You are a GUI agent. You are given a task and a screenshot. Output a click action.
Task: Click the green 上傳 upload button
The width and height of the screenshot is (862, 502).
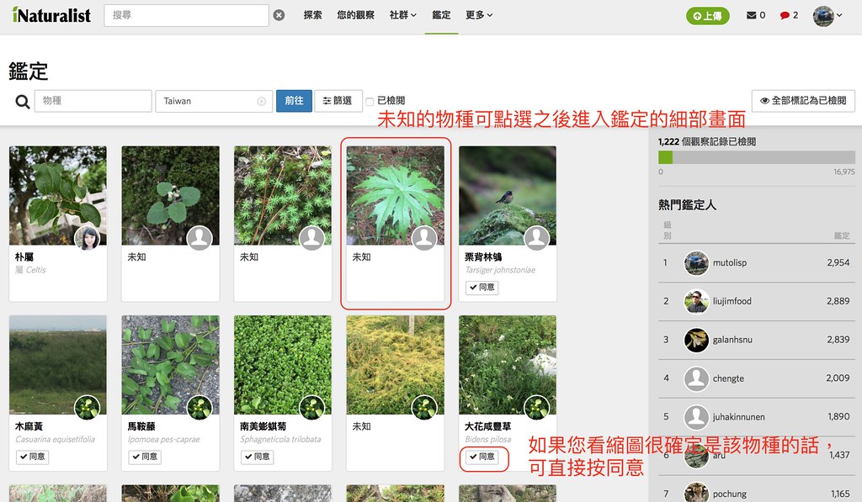(x=707, y=16)
